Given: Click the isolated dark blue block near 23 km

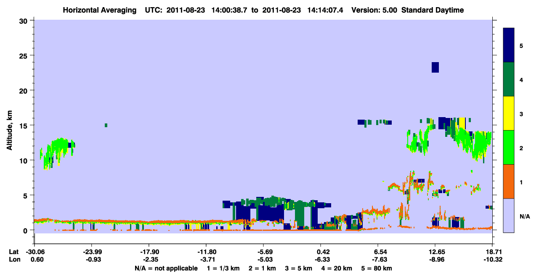Looking at the screenshot, I should (435, 67).
